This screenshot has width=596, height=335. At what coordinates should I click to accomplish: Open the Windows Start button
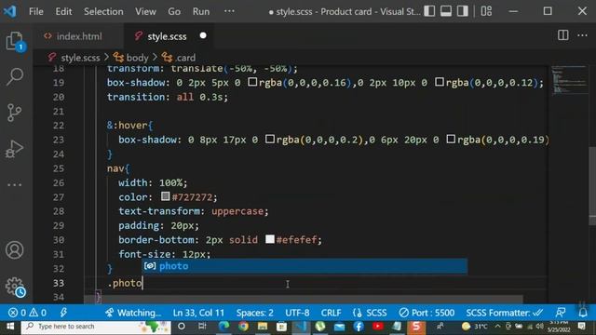[x=10, y=327]
